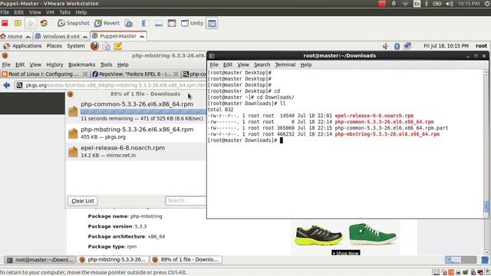491x276 pixels.
Task: Open VMware VM menu
Action: [x=50, y=12]
